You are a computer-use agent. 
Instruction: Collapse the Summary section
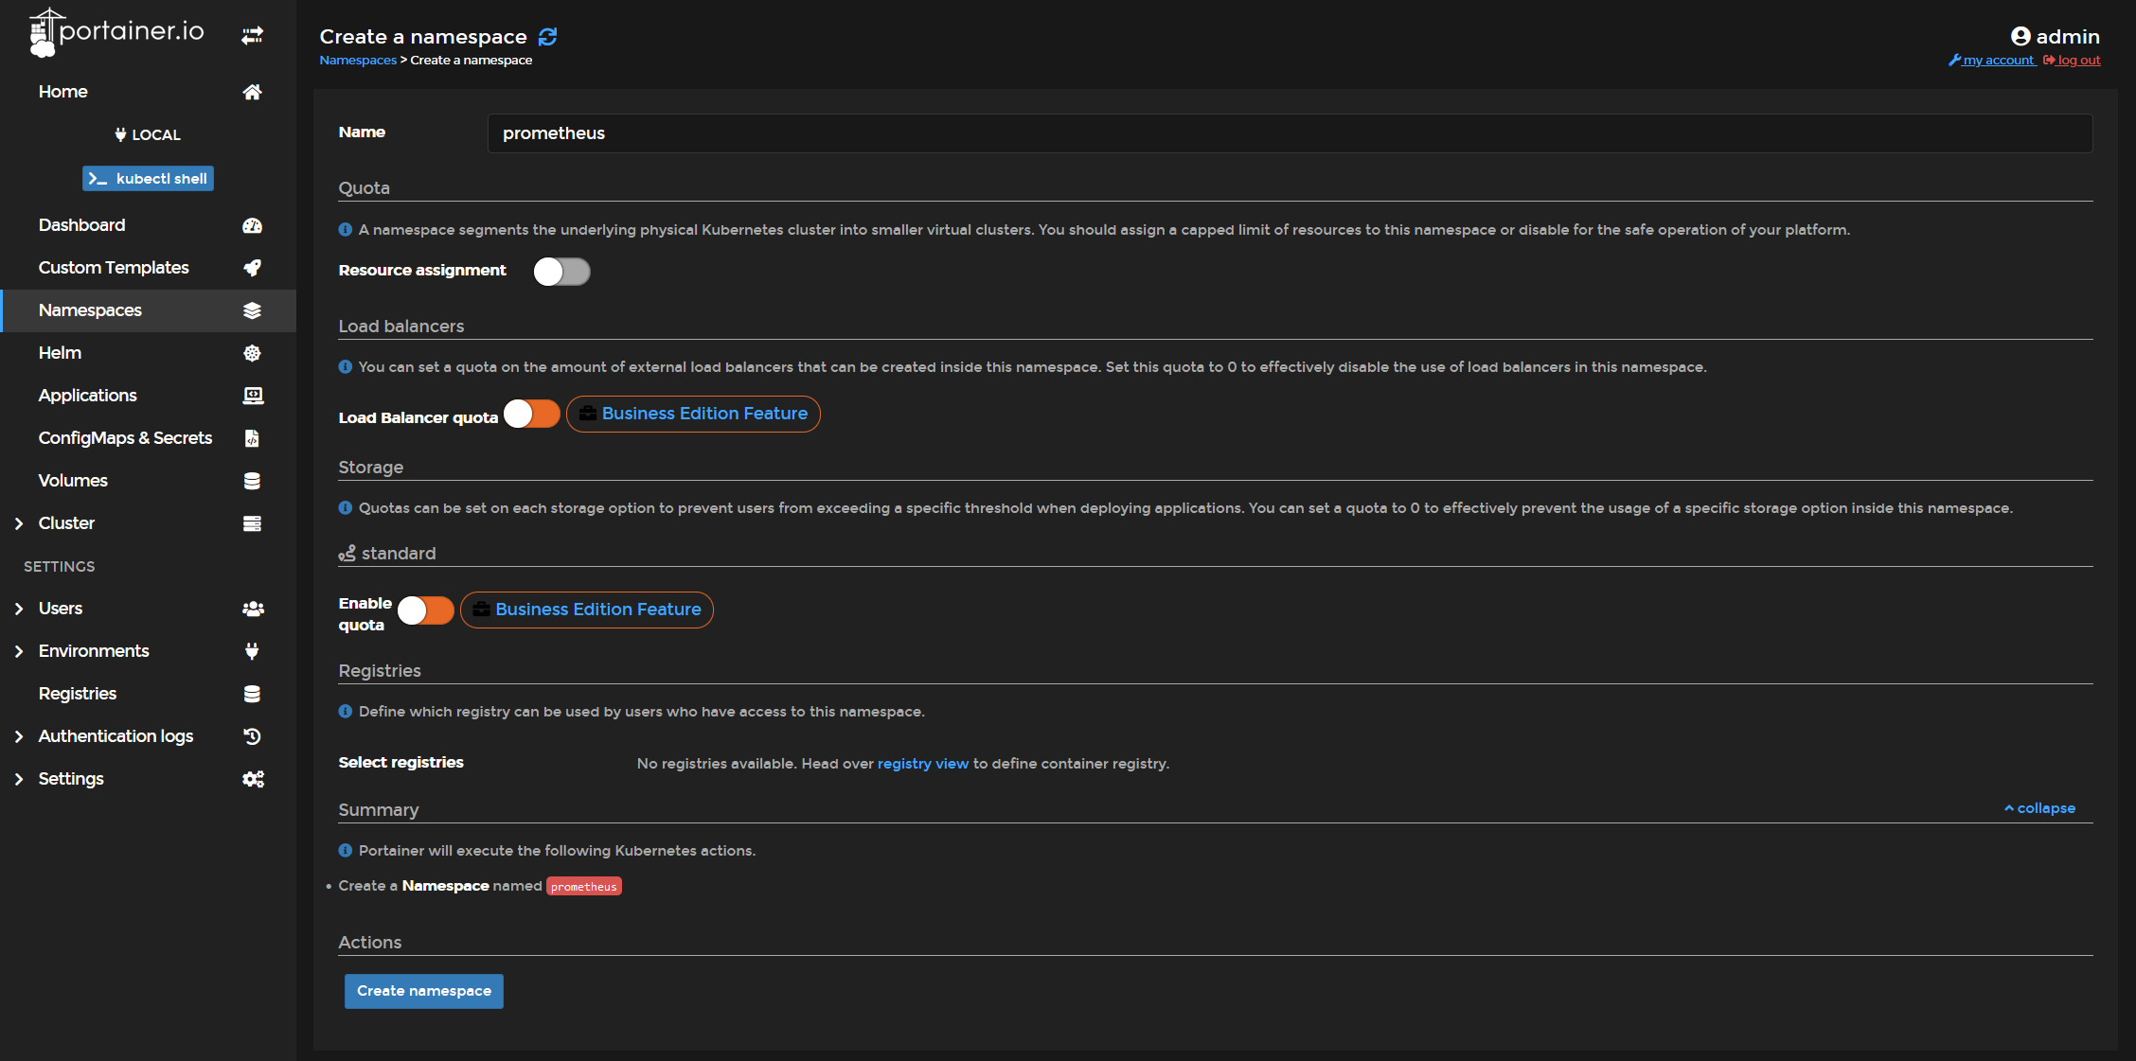(2043, 807)
